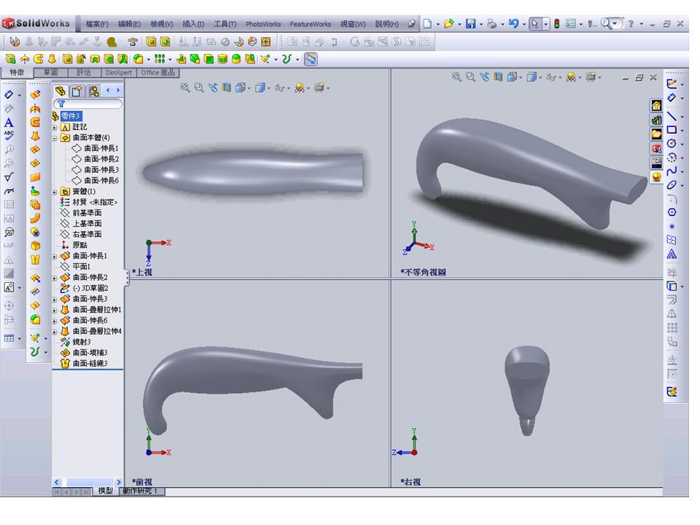The image size is (700, 525).
Task: Open the Options checklist icon
Action: pos(570,23)
